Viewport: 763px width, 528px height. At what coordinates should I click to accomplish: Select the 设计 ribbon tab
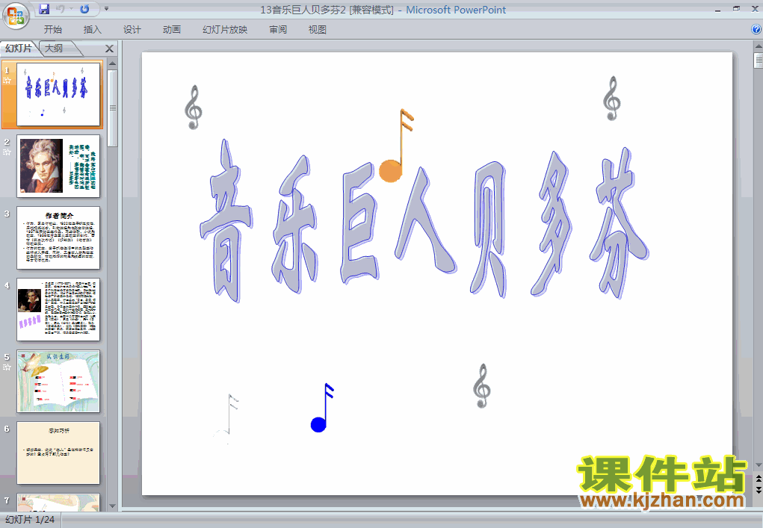(132, 30)
